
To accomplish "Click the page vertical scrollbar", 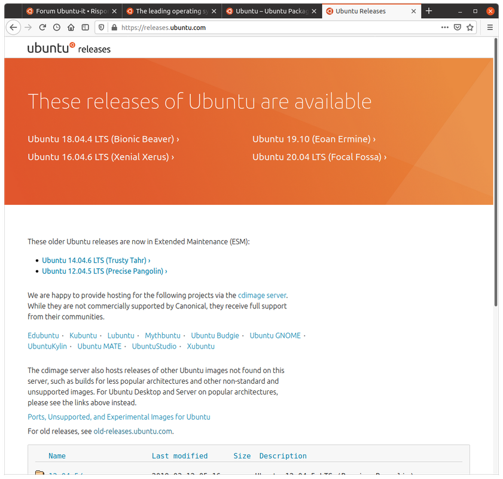I will coord(496,172).
